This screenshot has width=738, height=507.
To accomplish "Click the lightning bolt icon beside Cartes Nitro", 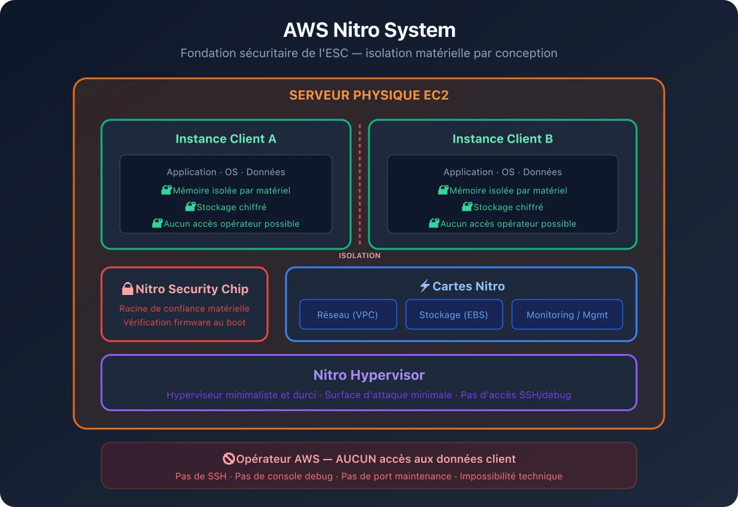I will coord(424,286).
